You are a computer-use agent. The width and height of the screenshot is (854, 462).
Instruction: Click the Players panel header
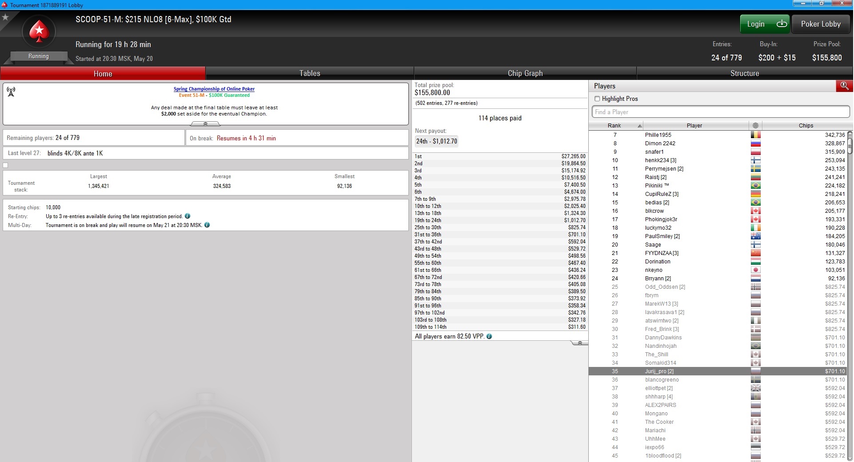pos(712,86)
